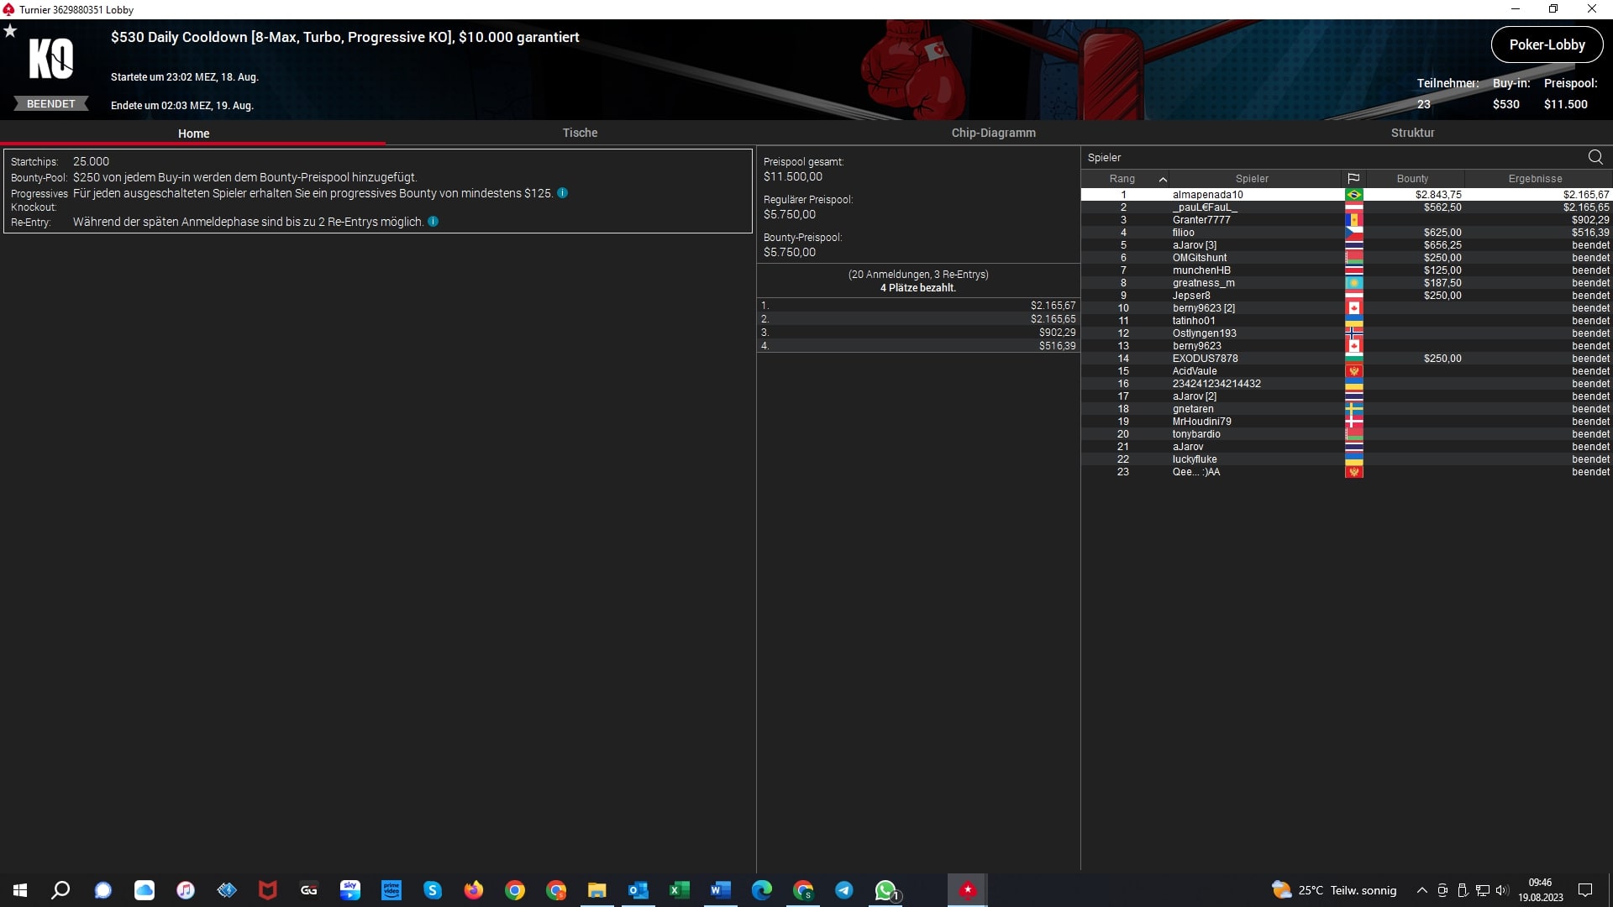Viewport: 1613px width, 907px height.
Task: Sort by Ergebnisse column header
Action: [1535, 179]
